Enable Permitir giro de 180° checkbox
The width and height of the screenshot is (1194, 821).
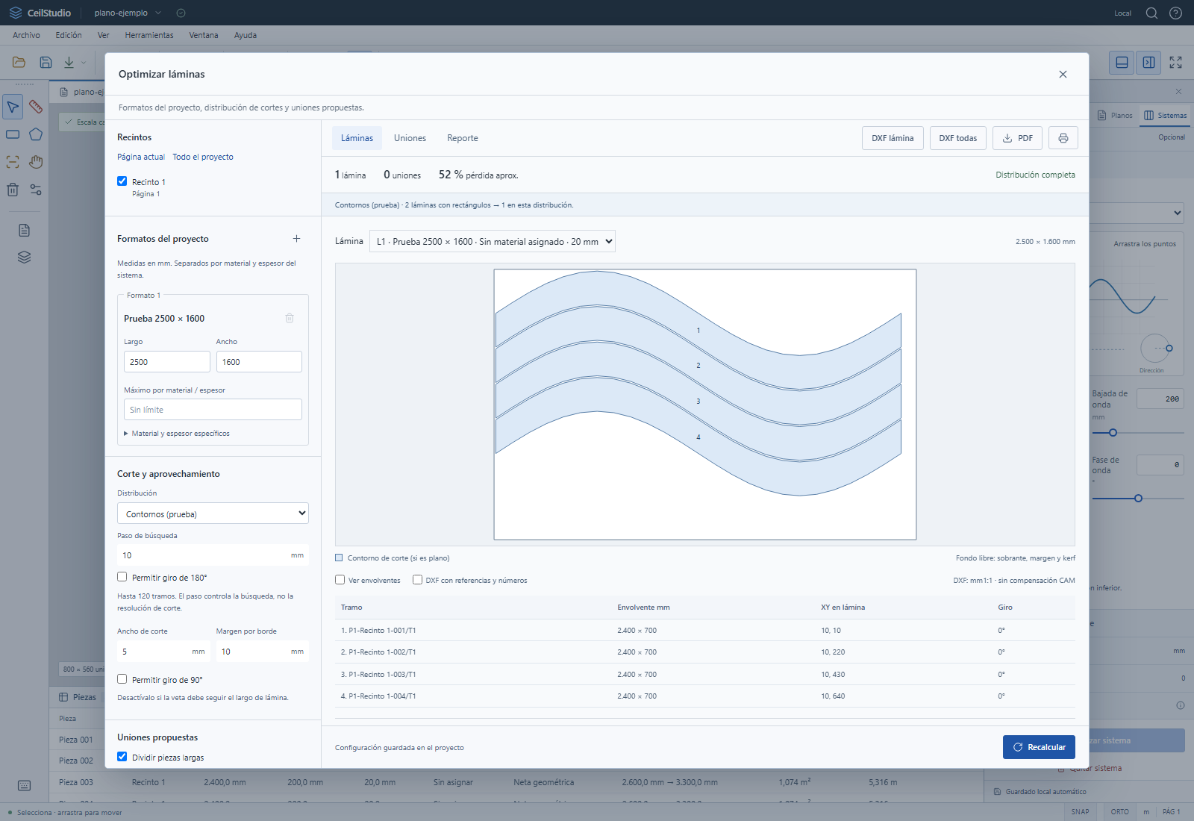[122, 577]
